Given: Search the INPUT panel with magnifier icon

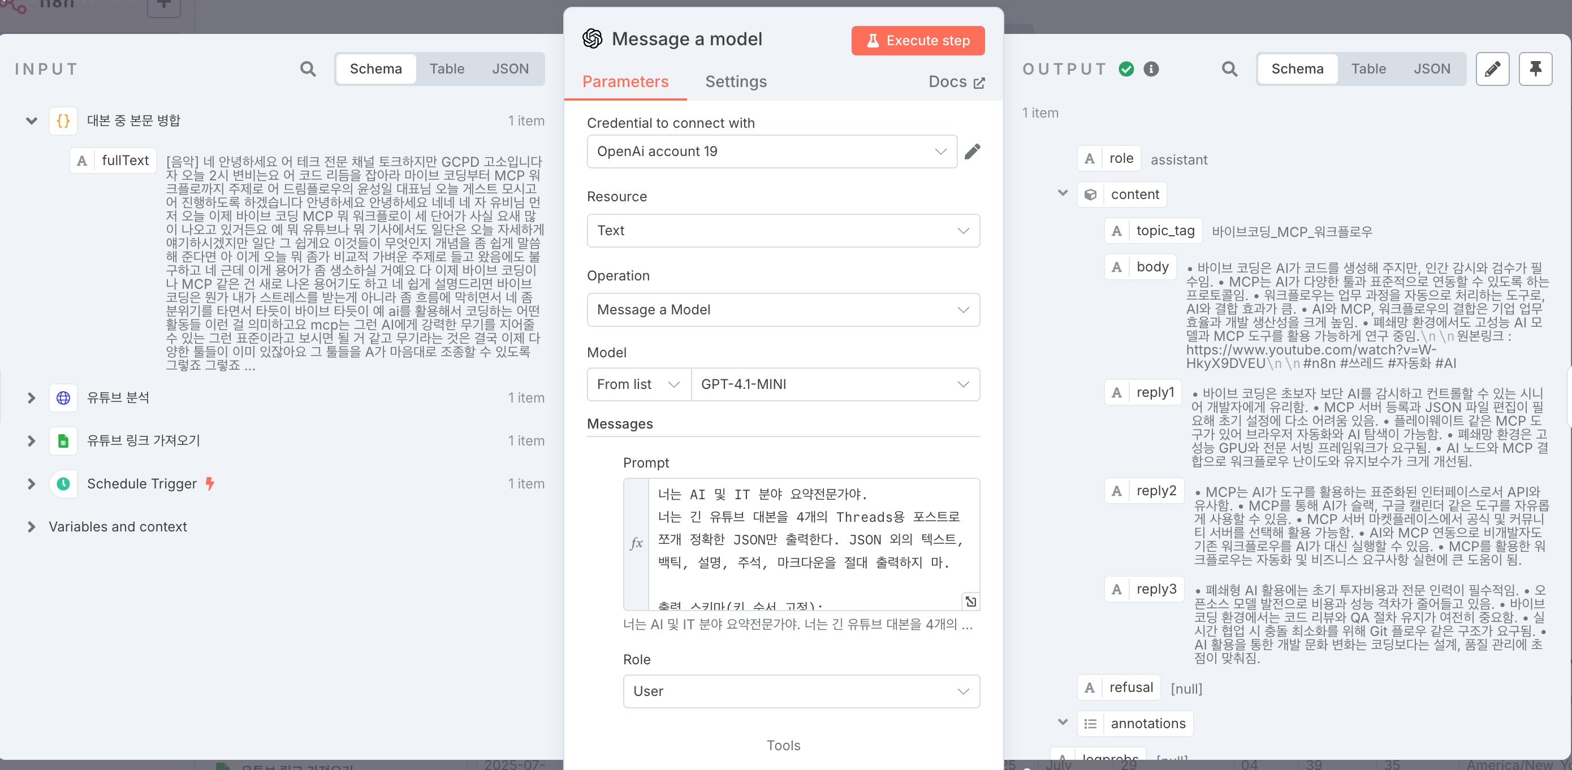Looking at the screenshot, I should 308,69.
